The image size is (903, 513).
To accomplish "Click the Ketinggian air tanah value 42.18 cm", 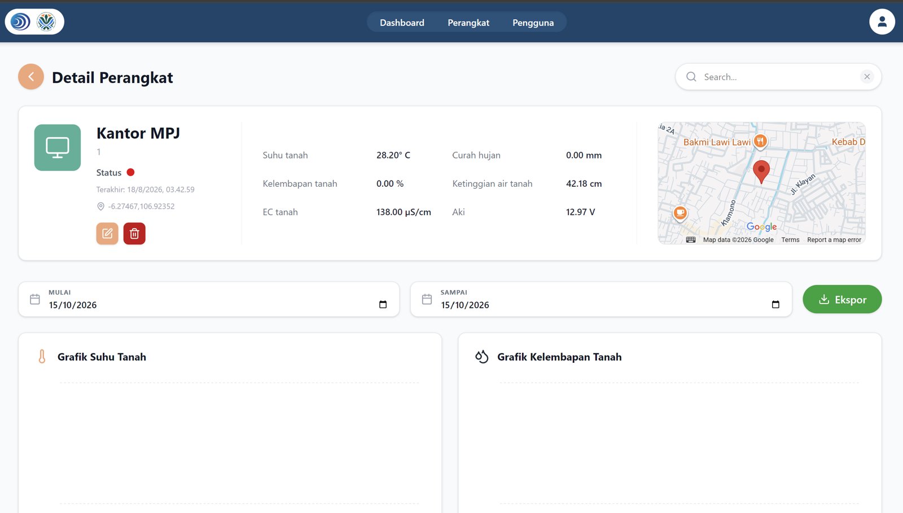I will click(x=584, y=183).
